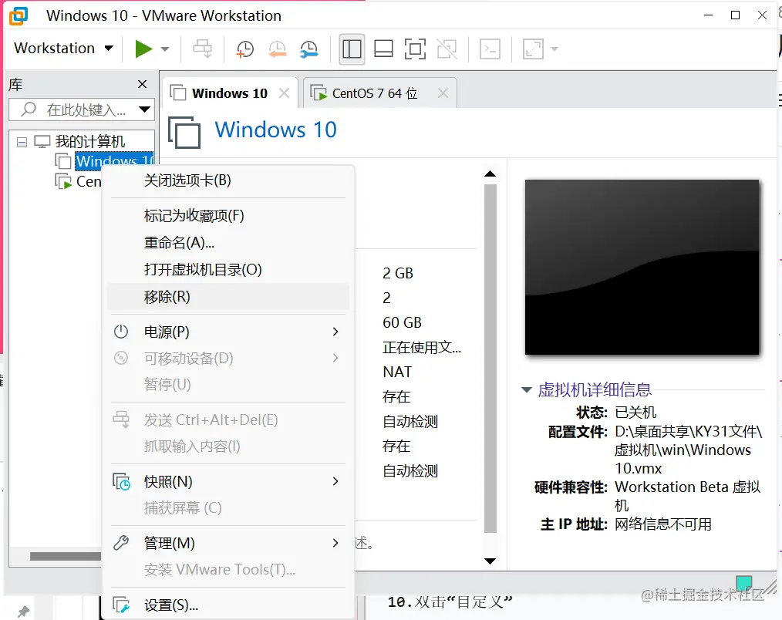
Task: Open the 电源(P) submenu
Action: 228,332
